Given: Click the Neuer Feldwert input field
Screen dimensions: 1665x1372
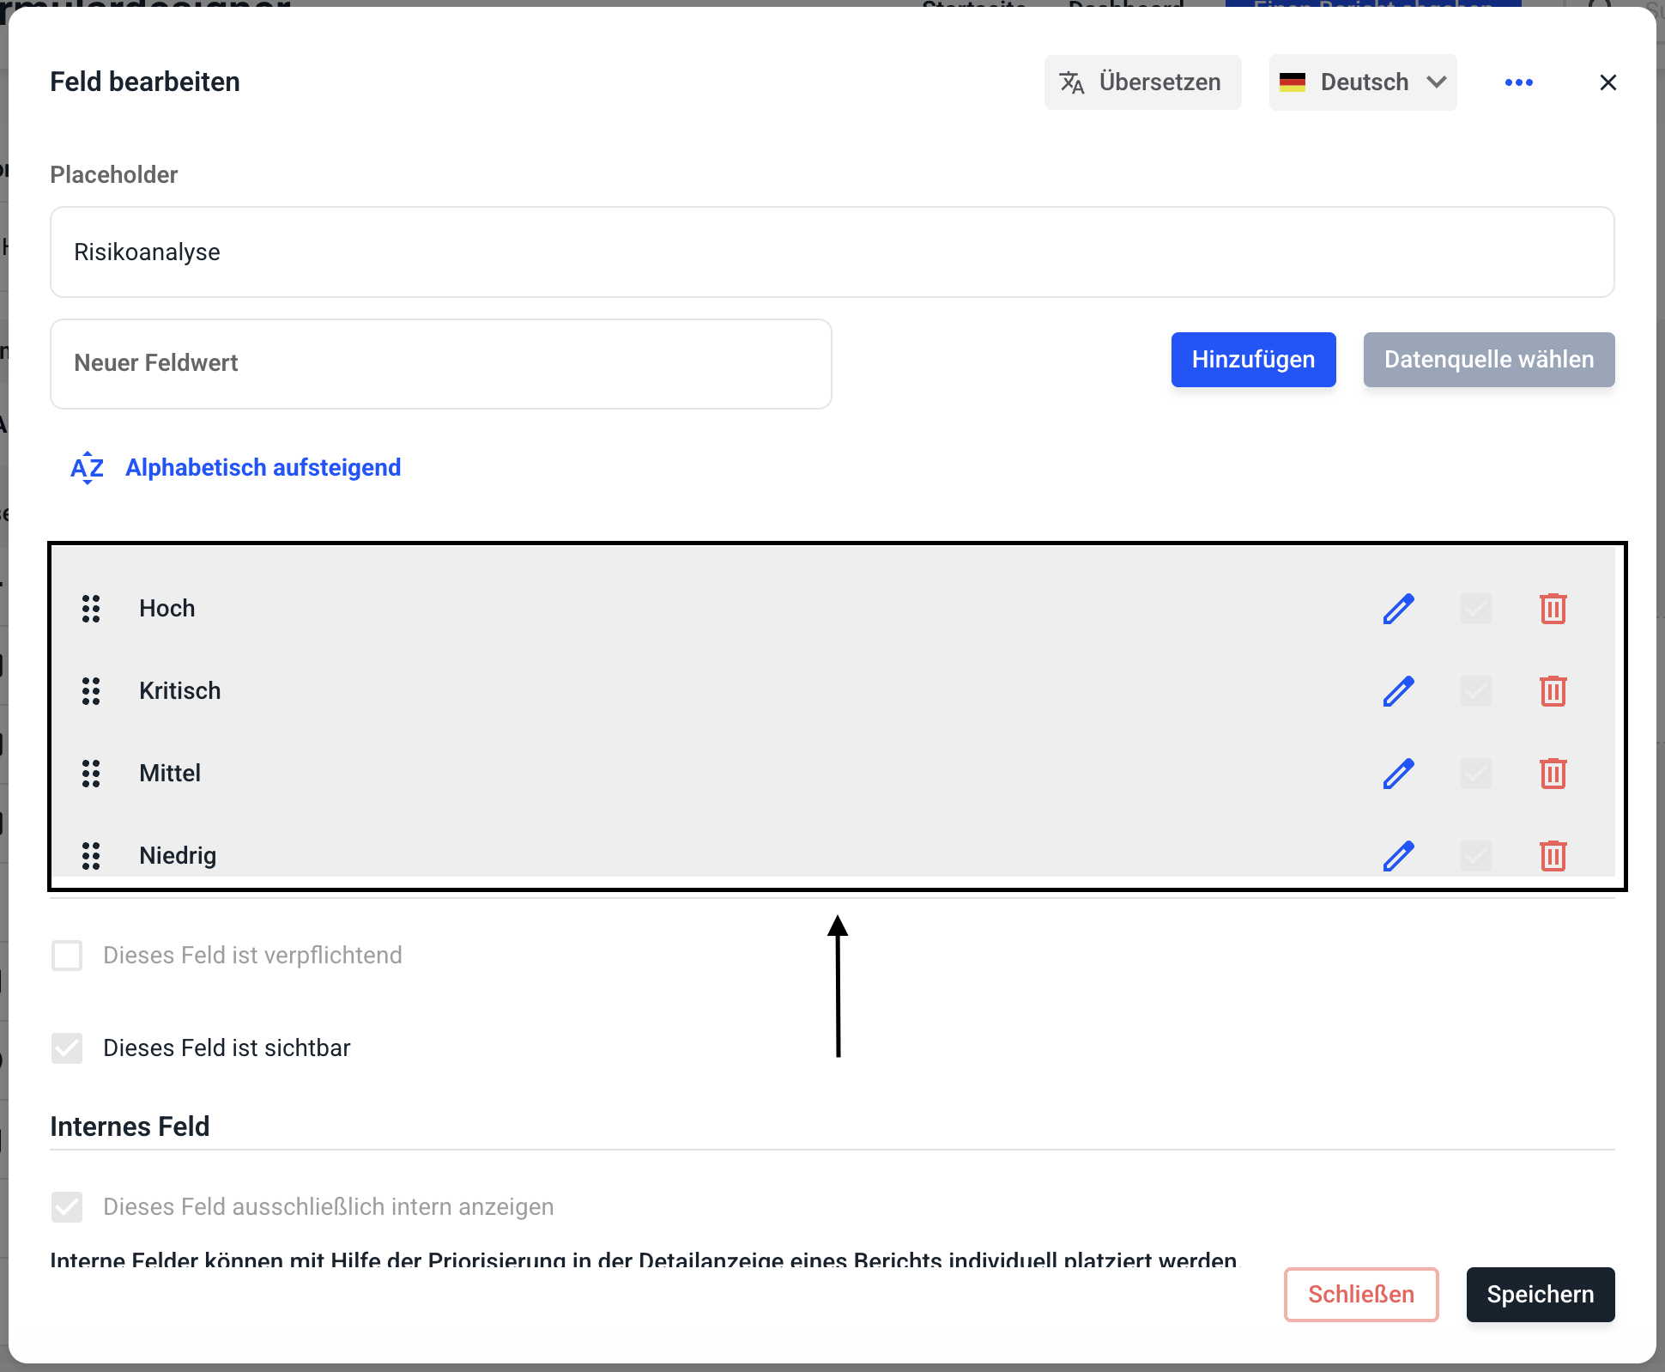Looking at the screenshot, I should point(440,364).
